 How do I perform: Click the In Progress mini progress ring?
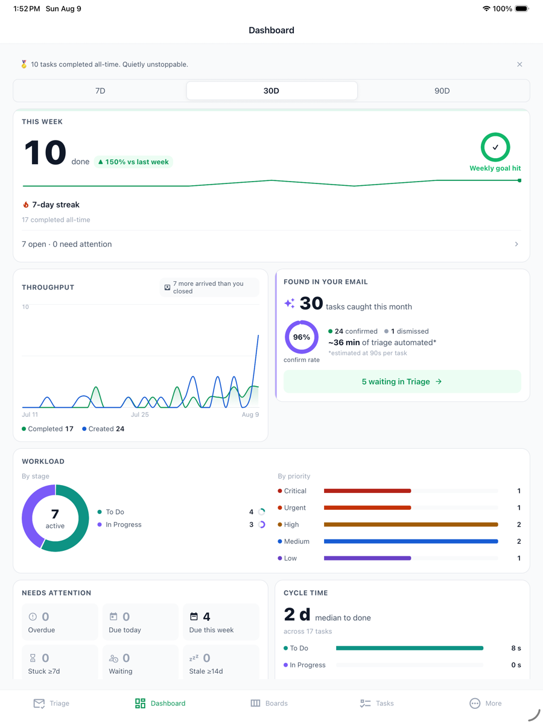262,525
